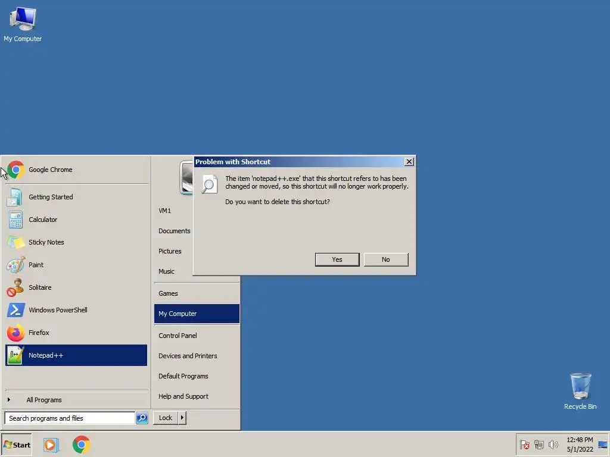Open the Calculator icon in Start menu
The width and height of the screenshot is (610, 457).
[x=15, y=220]
